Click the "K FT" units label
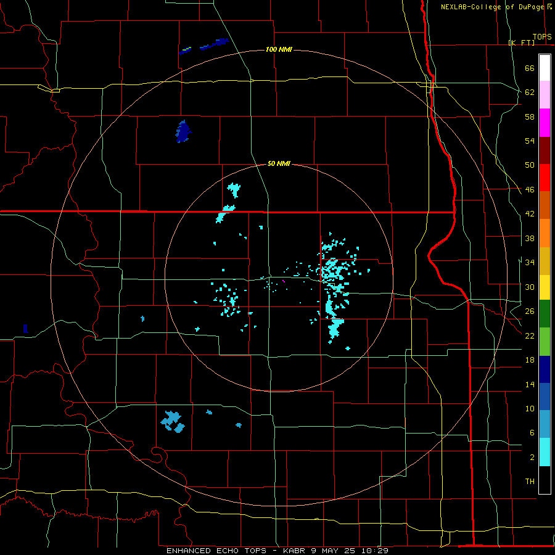 [522, 43]
